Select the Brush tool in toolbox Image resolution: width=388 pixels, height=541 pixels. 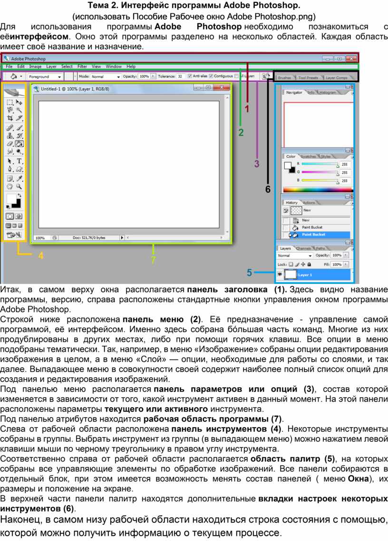tap(19, 128)
